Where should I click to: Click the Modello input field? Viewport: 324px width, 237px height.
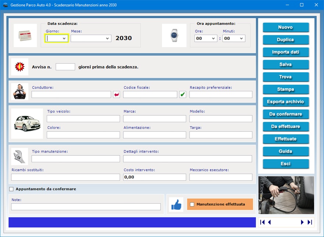coord(221,118)
